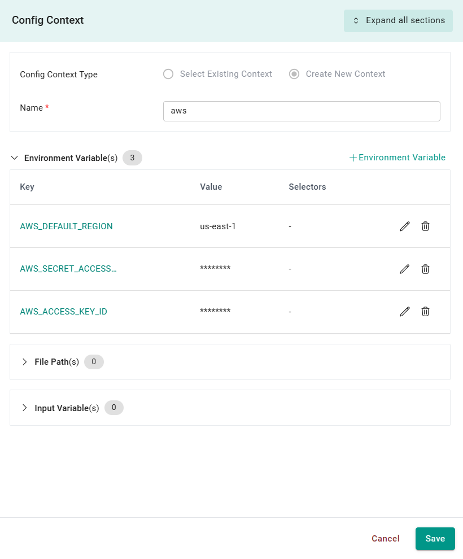Select the Select Existing Context radio option
Screen dimensions: 463x559
click(x=168, y=74)
